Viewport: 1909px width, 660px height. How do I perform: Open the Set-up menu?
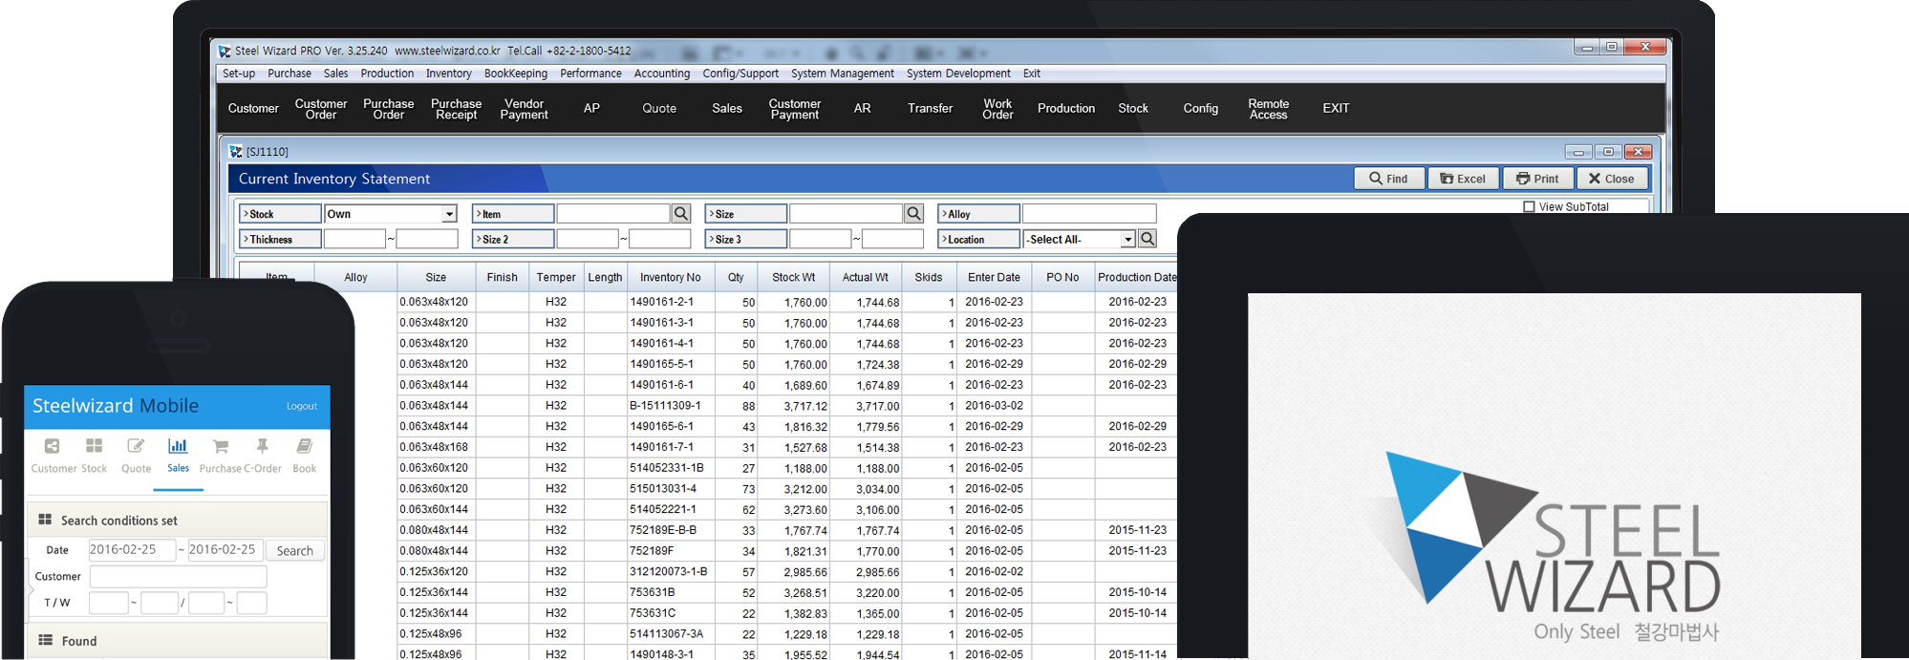click(239, 74)
